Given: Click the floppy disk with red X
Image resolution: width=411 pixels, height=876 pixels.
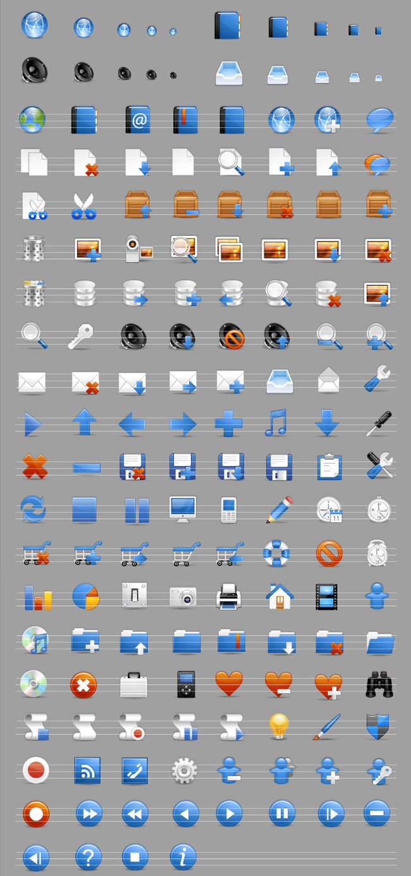Looking at the screenshot, I should pyautogui.click(x=133, y=466).
